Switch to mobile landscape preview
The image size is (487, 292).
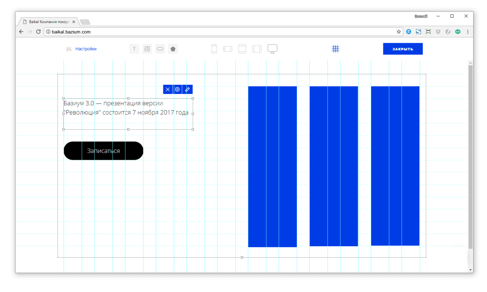click(228, 49)
